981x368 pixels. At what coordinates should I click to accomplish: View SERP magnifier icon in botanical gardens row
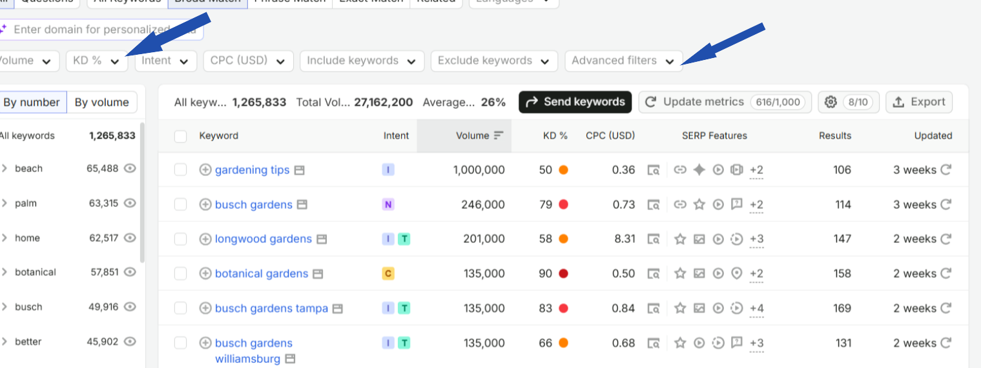654,274
